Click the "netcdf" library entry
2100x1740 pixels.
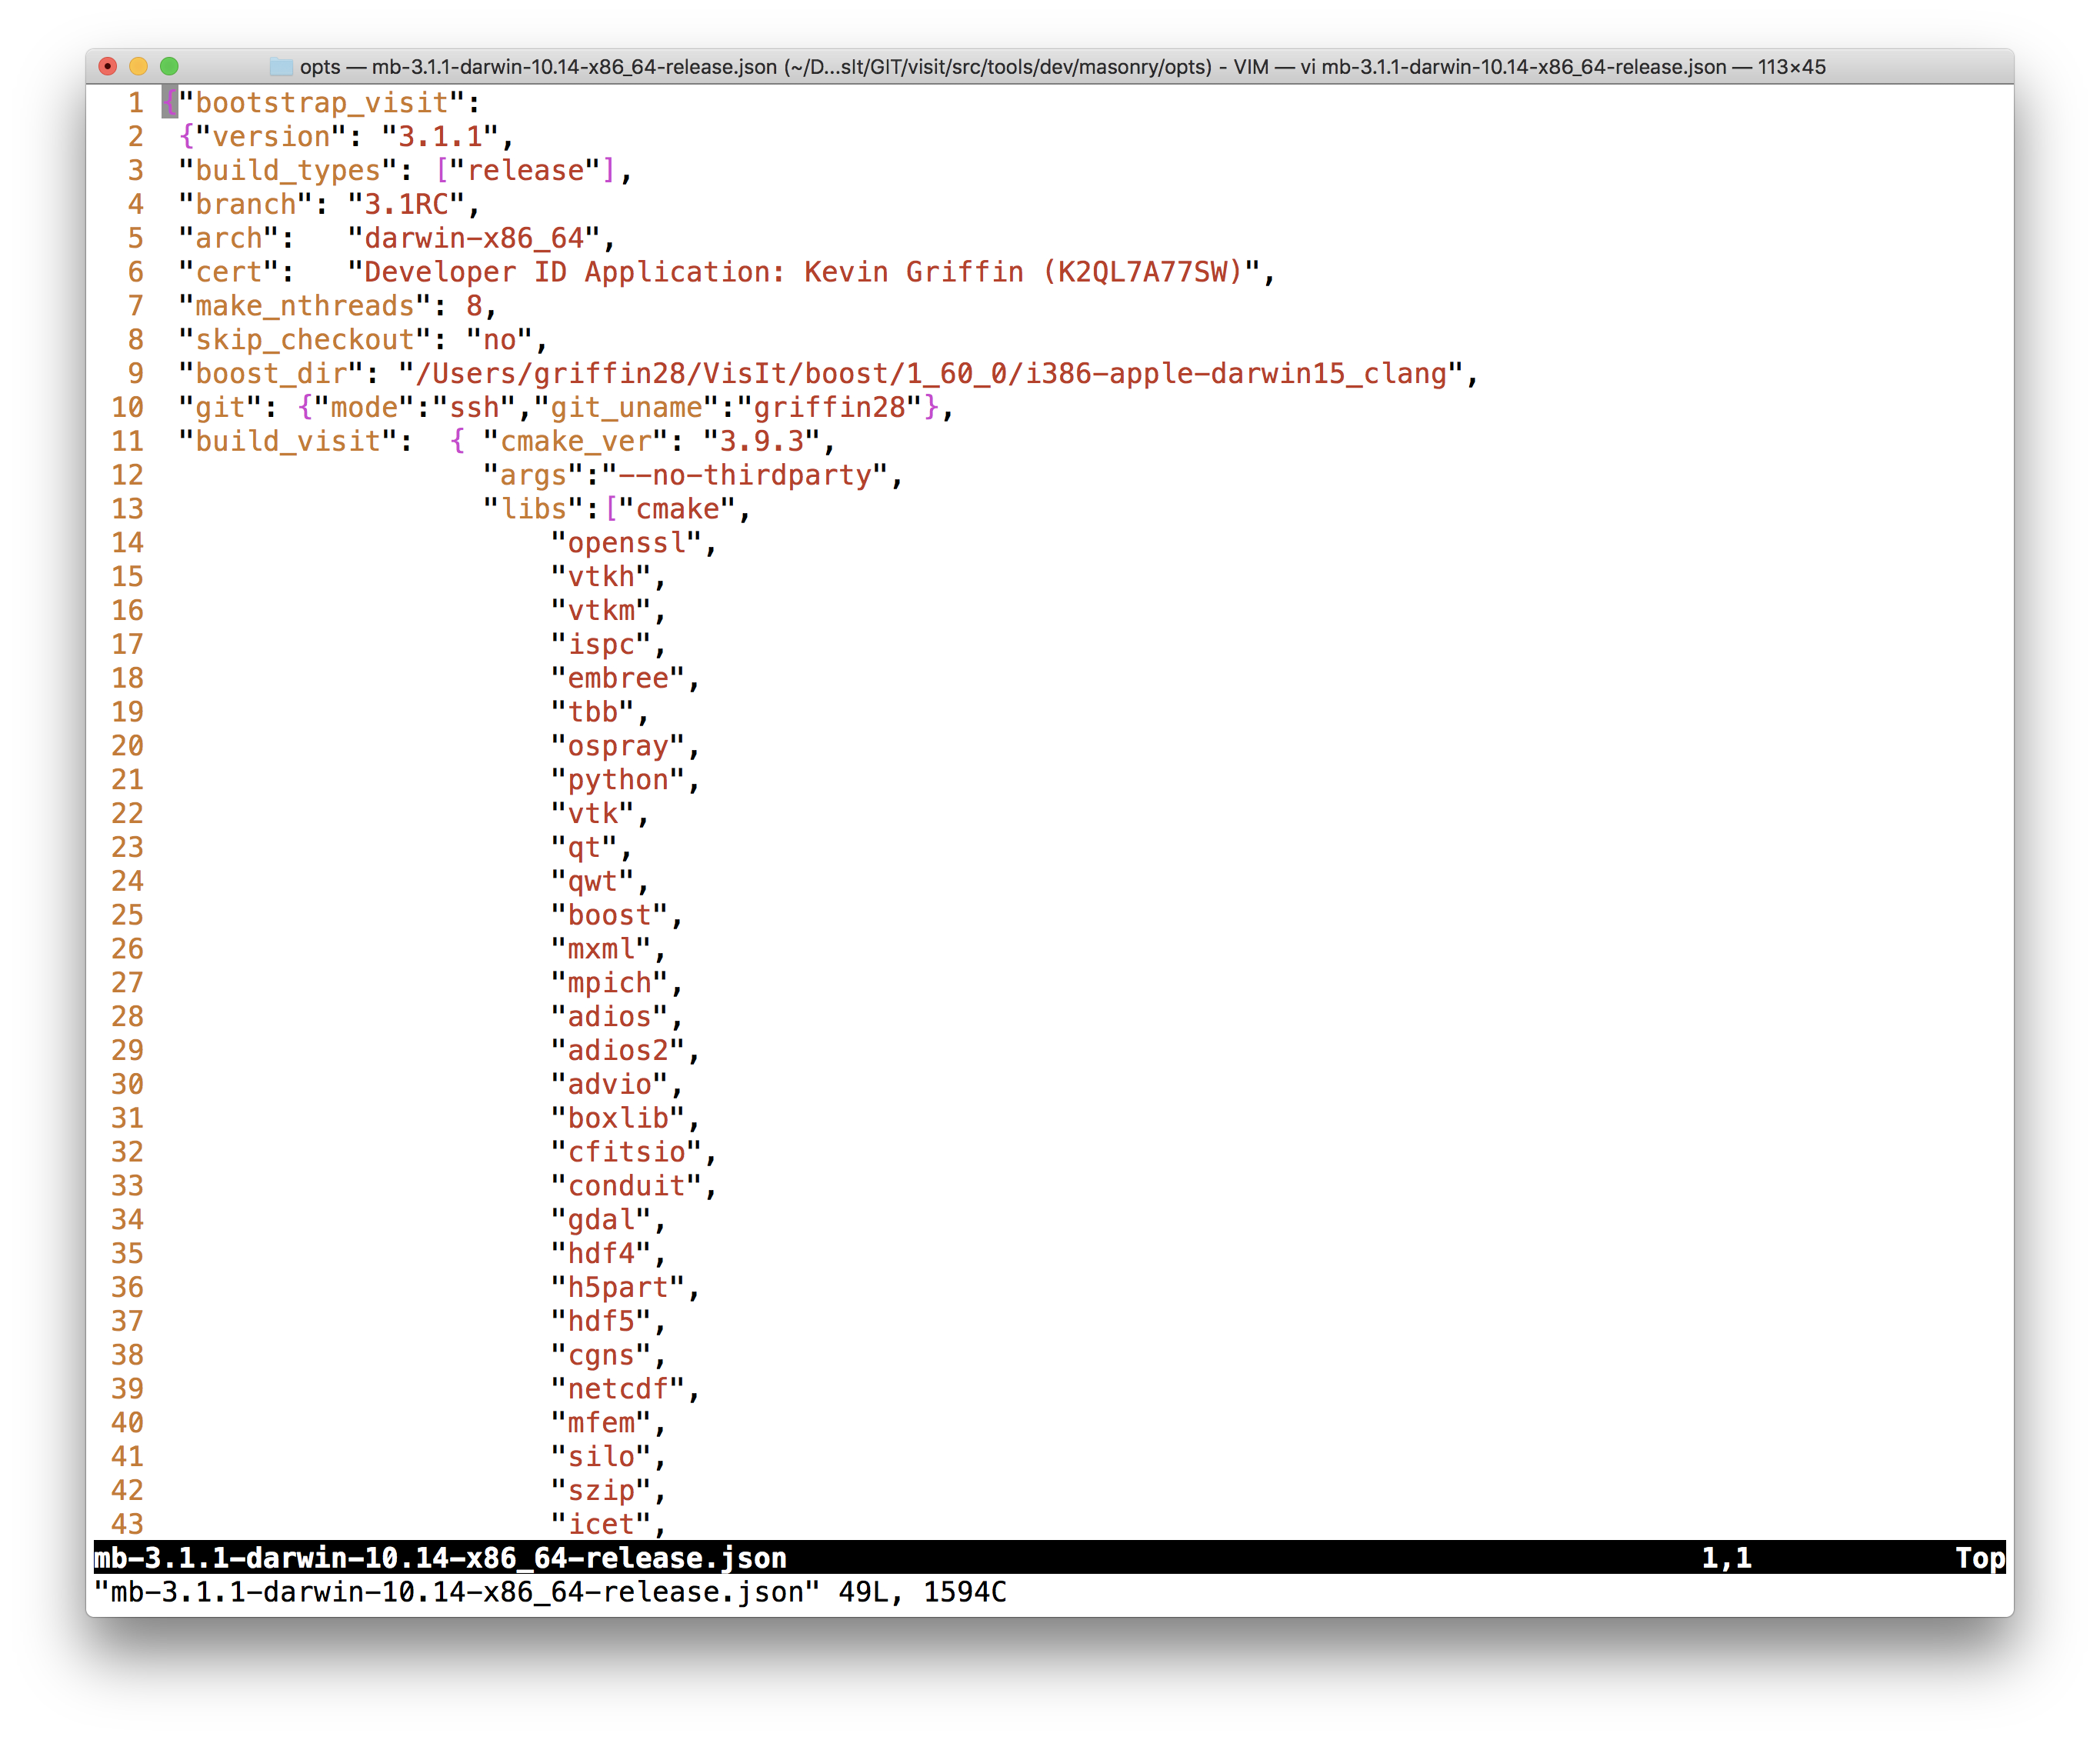tap(618, 1389)
